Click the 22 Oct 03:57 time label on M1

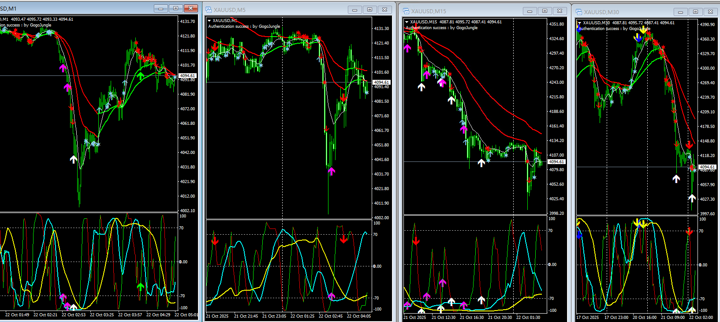pos(130,315)
